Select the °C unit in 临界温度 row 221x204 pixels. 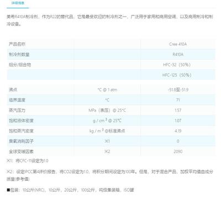[107, 100]
